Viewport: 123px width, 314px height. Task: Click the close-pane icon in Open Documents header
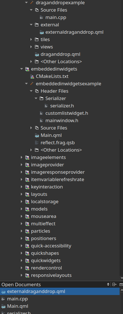121,284
